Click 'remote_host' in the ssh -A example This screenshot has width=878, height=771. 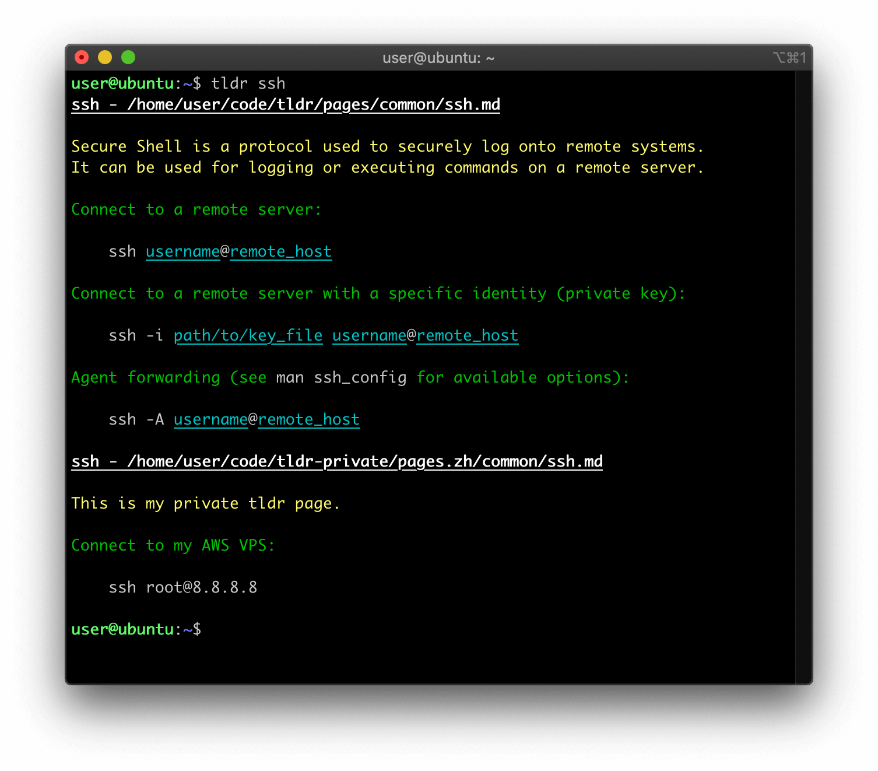pos(309,419)
